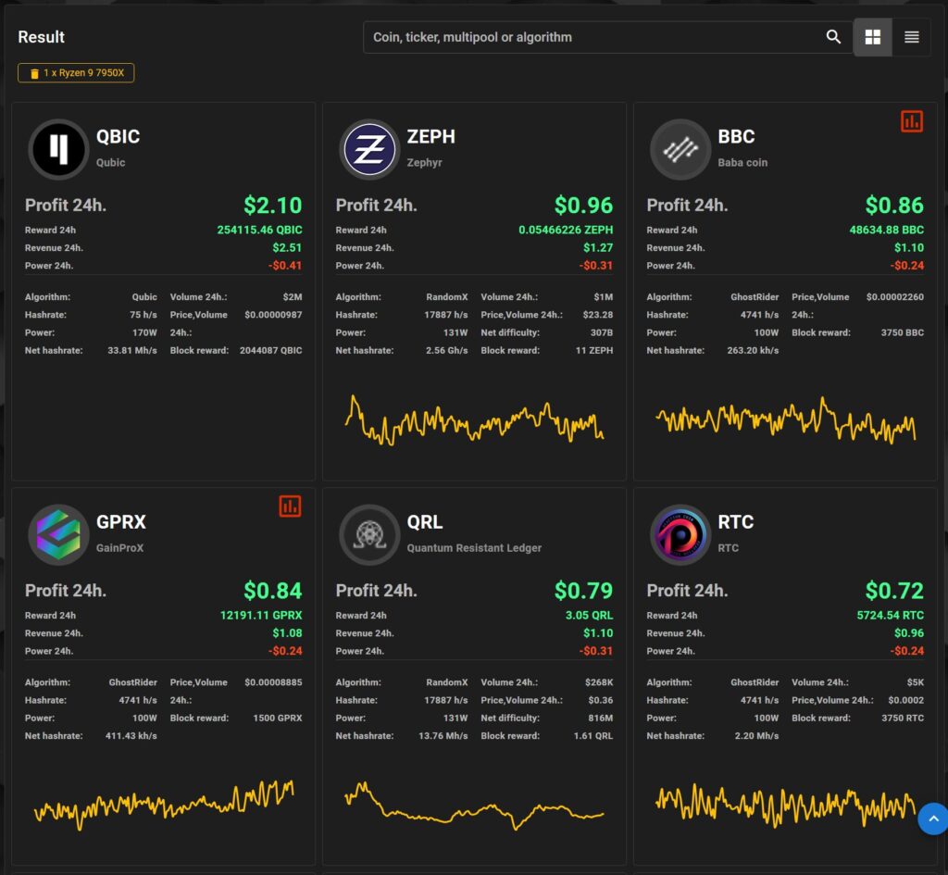Click the scroll-to-top arrow button
This screenshot has width=948, height=875.
tap(933, 819)
